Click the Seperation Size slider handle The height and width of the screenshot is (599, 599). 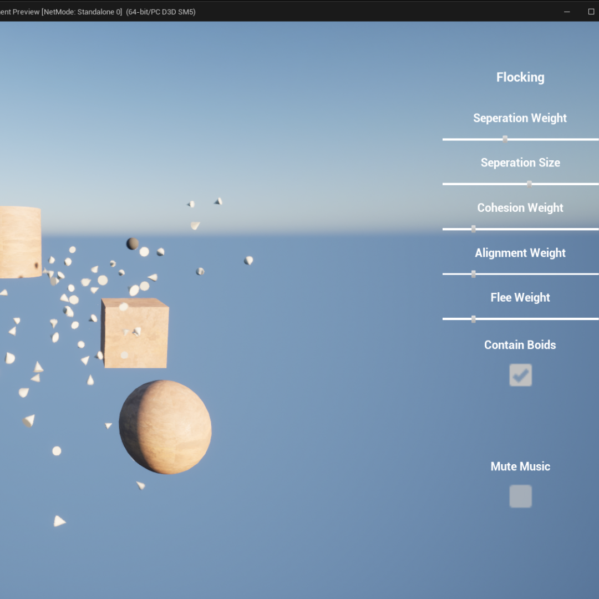coord(529,184)
